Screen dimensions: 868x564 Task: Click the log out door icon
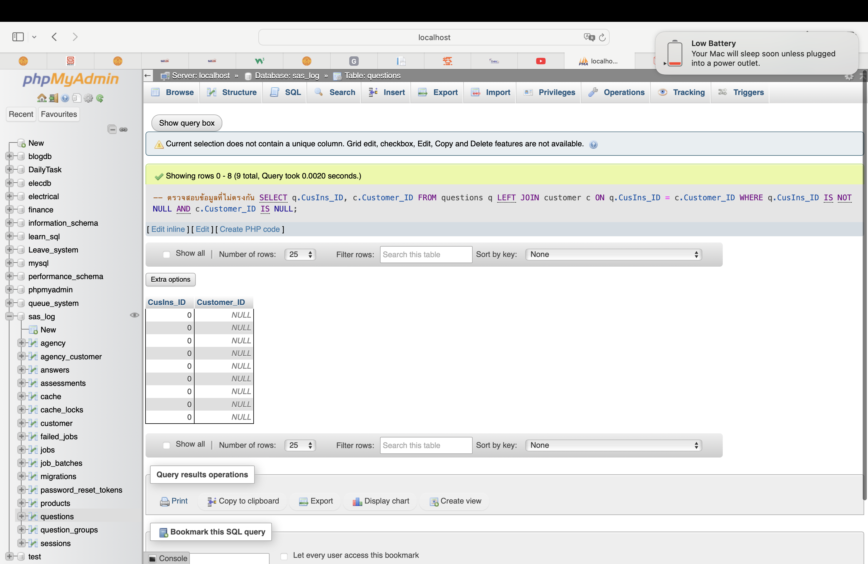pyautogui.click(x=54, y=98)
